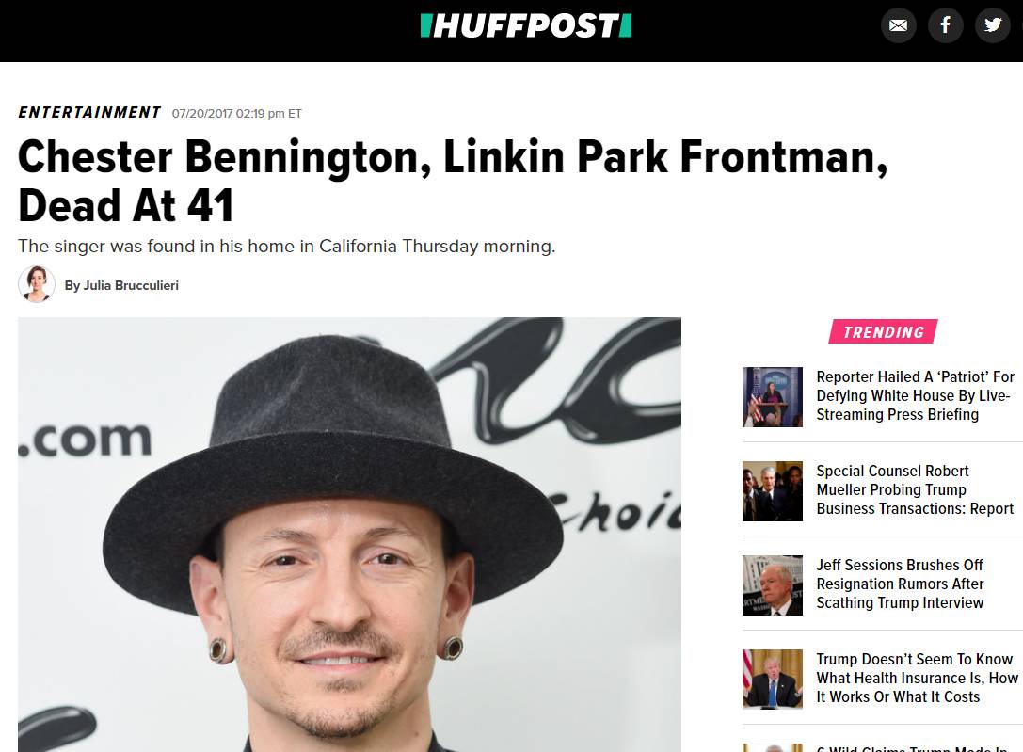This screenshot has width=1023, height=752.
Task: Read Trump Health Insurance trending story
Action: pyautogui.click(x=918, y=678)
